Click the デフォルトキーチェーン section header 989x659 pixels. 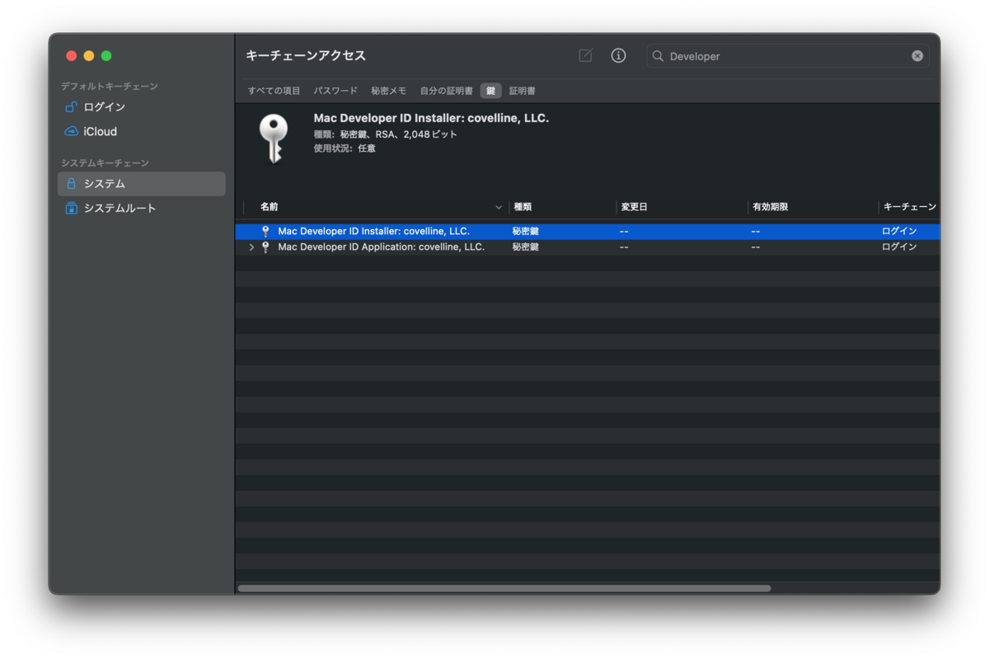point(110,87)
